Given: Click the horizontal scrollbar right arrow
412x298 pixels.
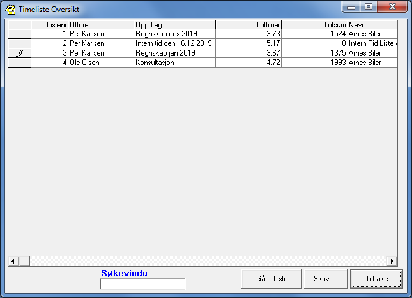Looking at the screenshot, I should coord(393,261).
